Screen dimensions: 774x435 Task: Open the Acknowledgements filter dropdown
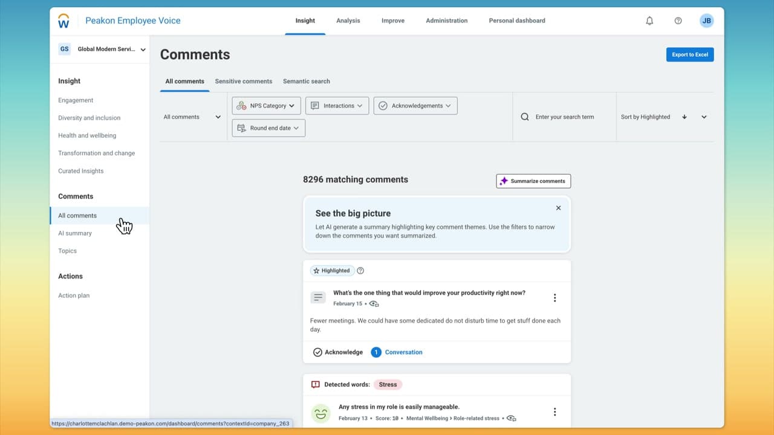(415, 106)
